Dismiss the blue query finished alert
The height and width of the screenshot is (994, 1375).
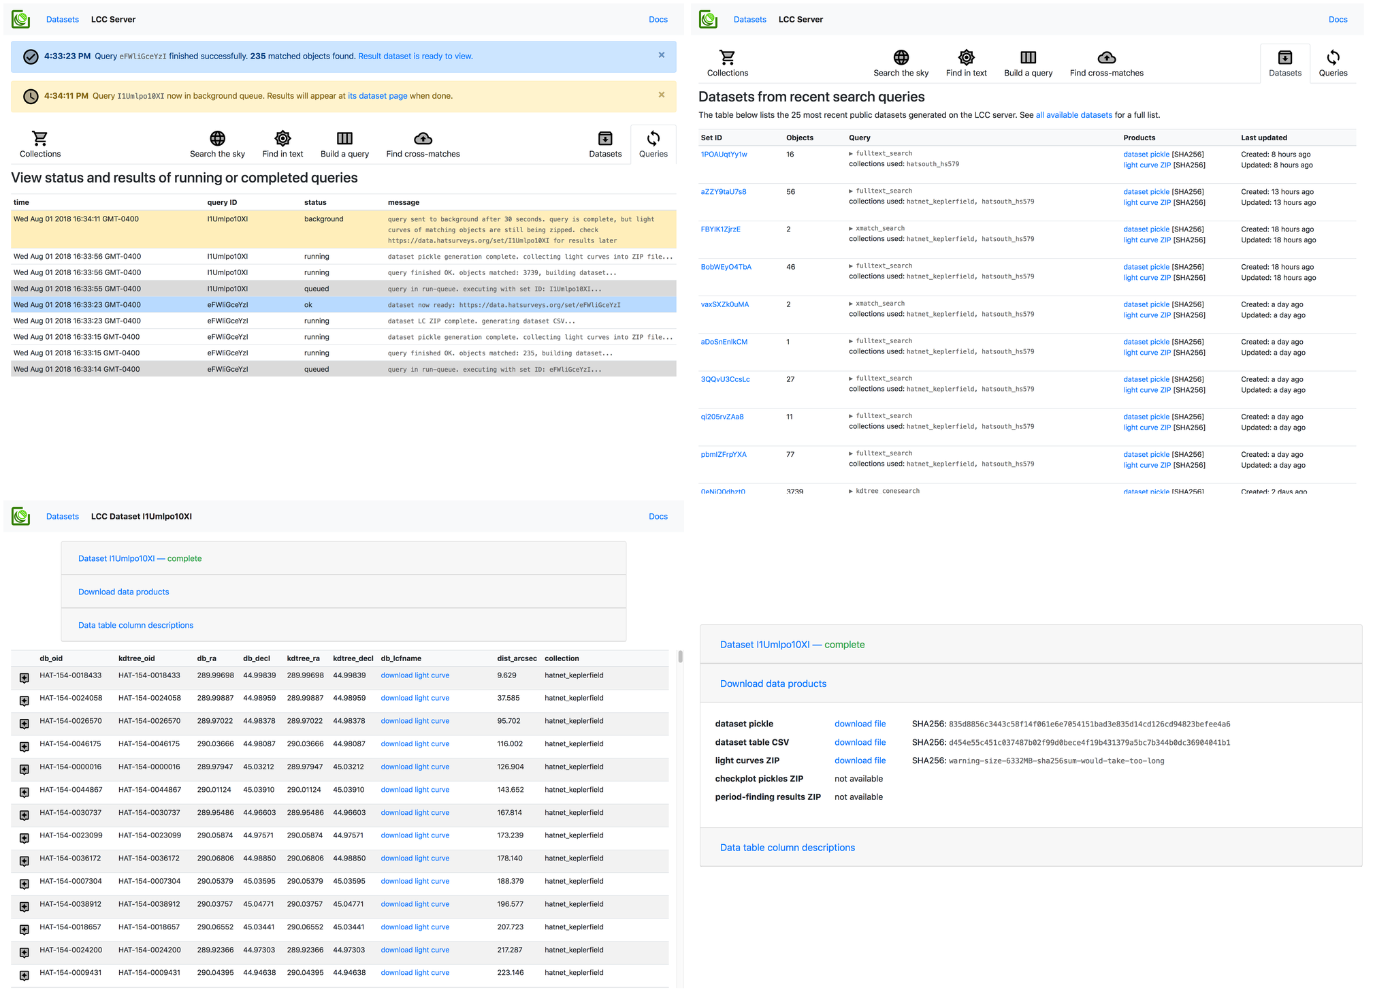coord(661,55)
